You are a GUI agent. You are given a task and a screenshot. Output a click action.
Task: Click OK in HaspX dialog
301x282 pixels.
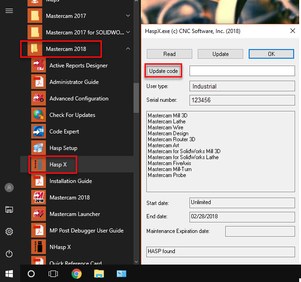click(x=271, y=54)
